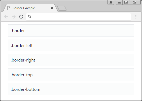This screenshot has width=142, height=101.
Task: Click the .border box
Action: (x=71, y=31)
